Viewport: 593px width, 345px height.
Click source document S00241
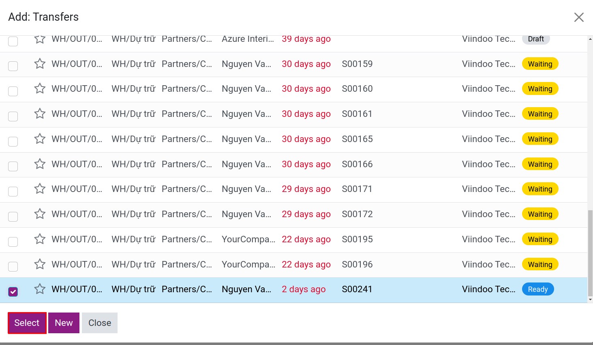357,289
